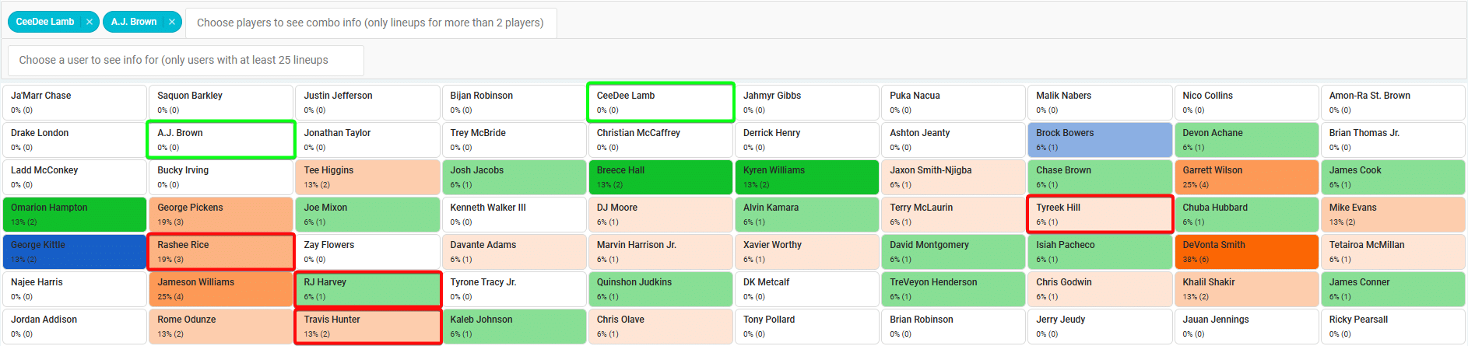
Task: Remove the CeeDee Lamb chip
Action: pyautogui.click(x=90, y=22)
